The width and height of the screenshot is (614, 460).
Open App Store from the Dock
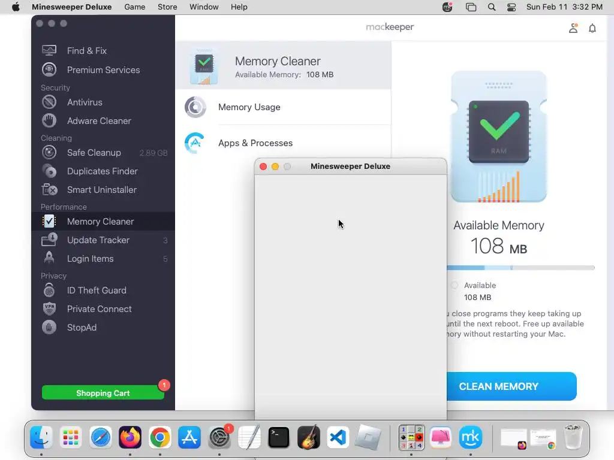pyautogui.click(x=189, y=437)
